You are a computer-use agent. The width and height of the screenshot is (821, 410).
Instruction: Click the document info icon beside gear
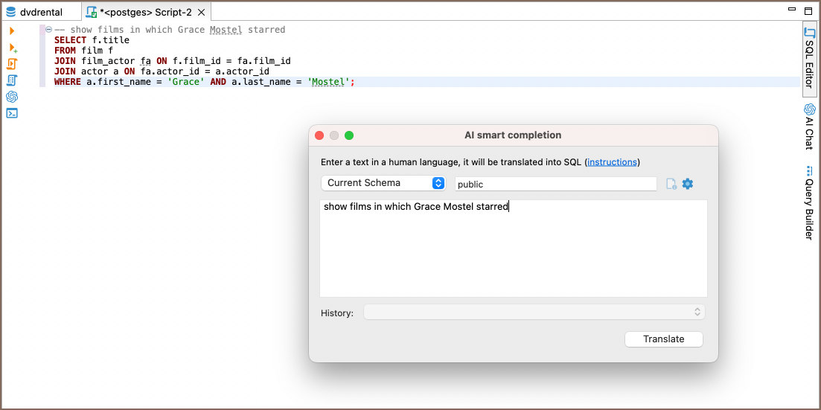point(671,184)
